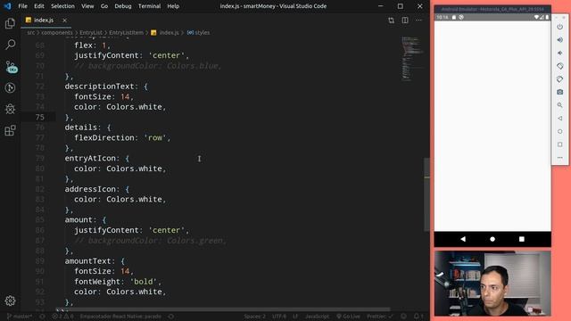Change indentation via Spaces: 2
The image size is (571, 321).
(254, 317)
